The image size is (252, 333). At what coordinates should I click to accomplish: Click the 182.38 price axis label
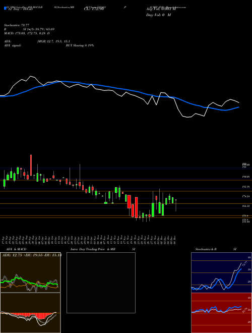coord(246,187)
